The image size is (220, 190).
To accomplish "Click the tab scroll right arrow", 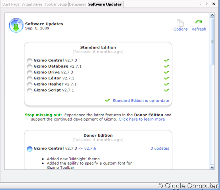I will coord(207,4).
